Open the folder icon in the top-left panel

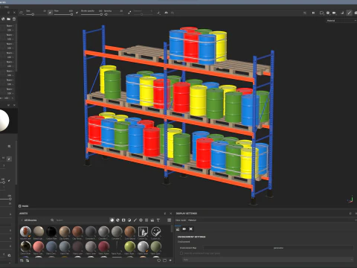point(9,19)
